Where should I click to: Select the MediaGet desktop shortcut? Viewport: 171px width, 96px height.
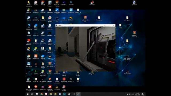29,80
